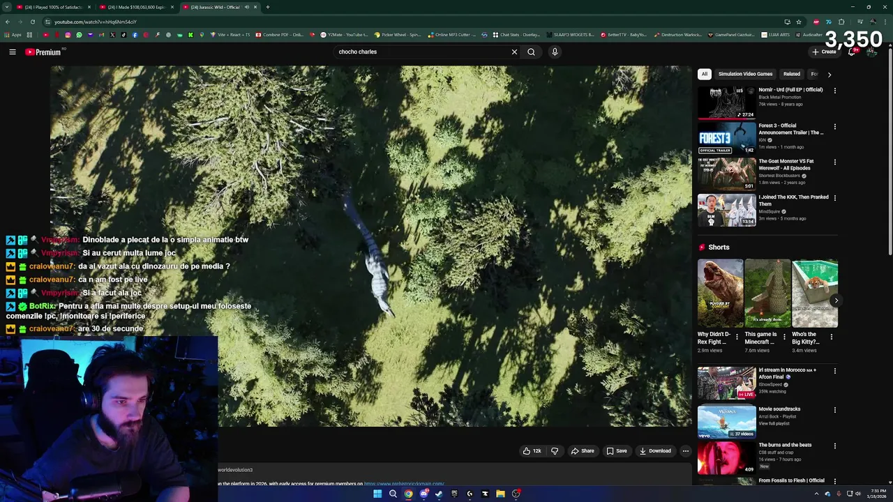
Task: Open options for Goat Monster VS Fat Werewolf
Action: (x=834, y=162)
